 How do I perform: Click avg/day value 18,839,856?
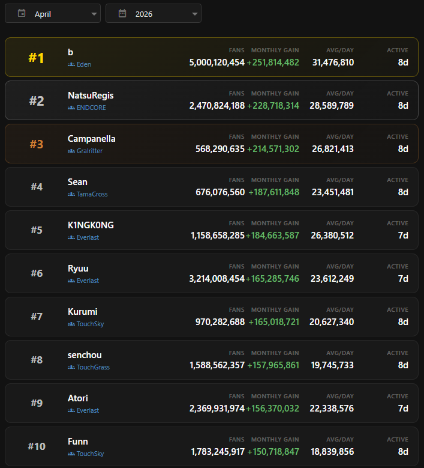click(x=332, y=452)
